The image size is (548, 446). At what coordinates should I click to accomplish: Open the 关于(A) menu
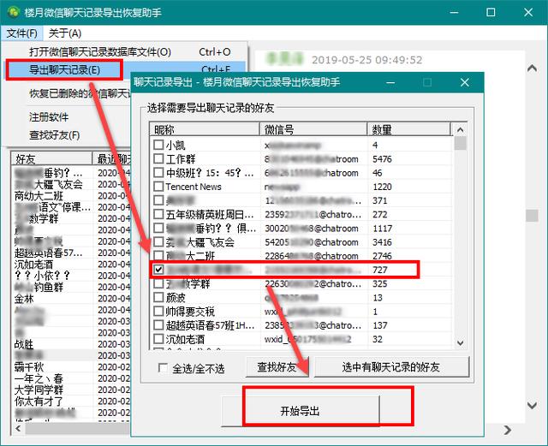64,33
